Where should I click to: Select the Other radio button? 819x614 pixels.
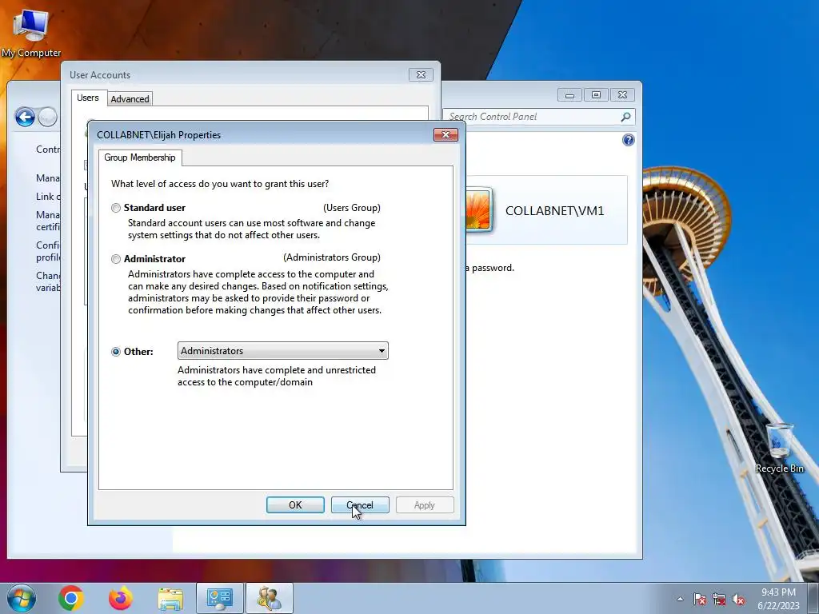(116, 352)
